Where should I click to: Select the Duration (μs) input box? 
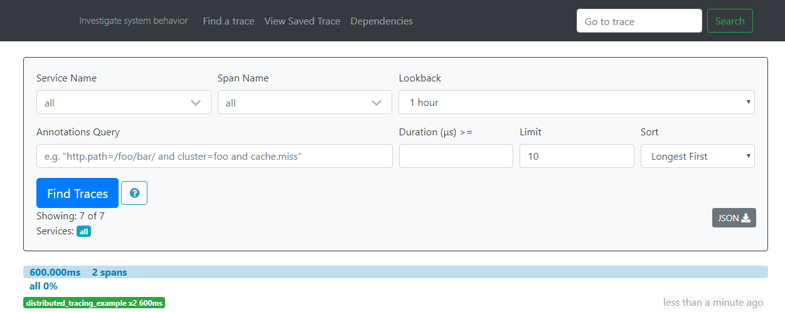456,157
